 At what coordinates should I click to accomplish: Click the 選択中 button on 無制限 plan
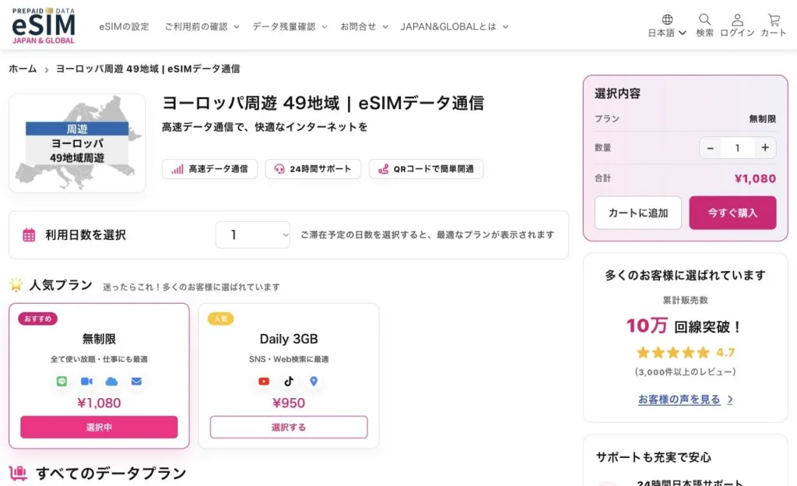coord(99,427)
